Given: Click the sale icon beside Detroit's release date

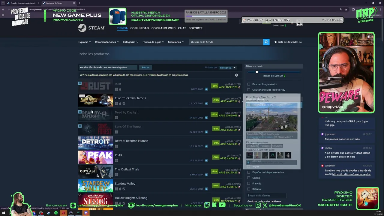Looking at the screenshot, I should (206, 146).
